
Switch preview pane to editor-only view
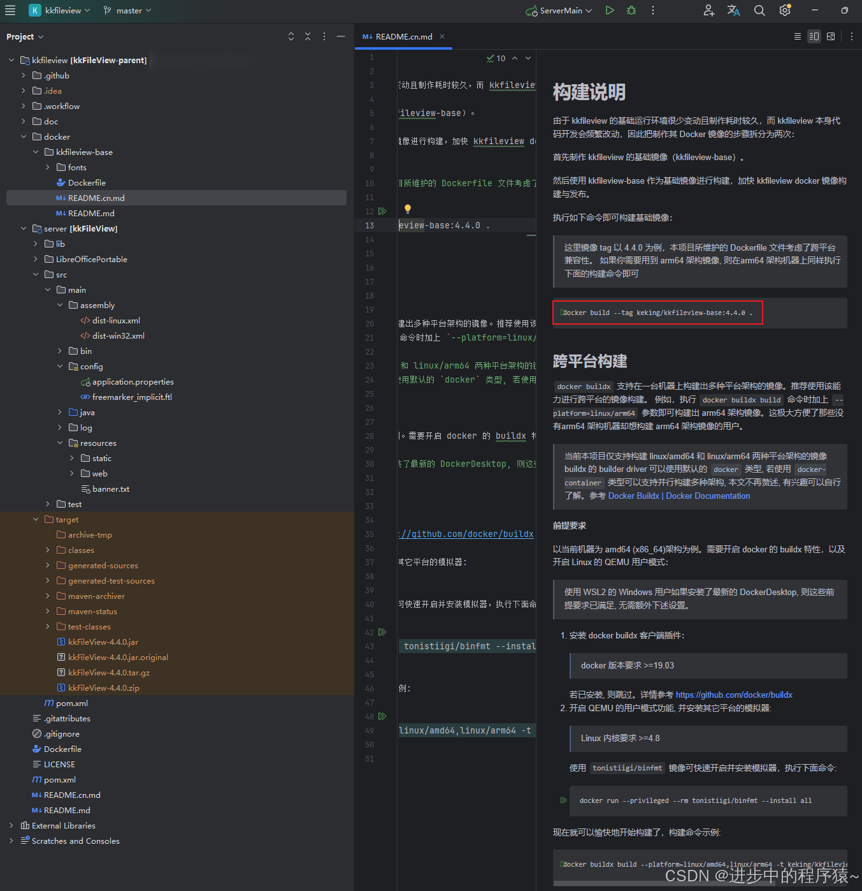click(797, 36)
